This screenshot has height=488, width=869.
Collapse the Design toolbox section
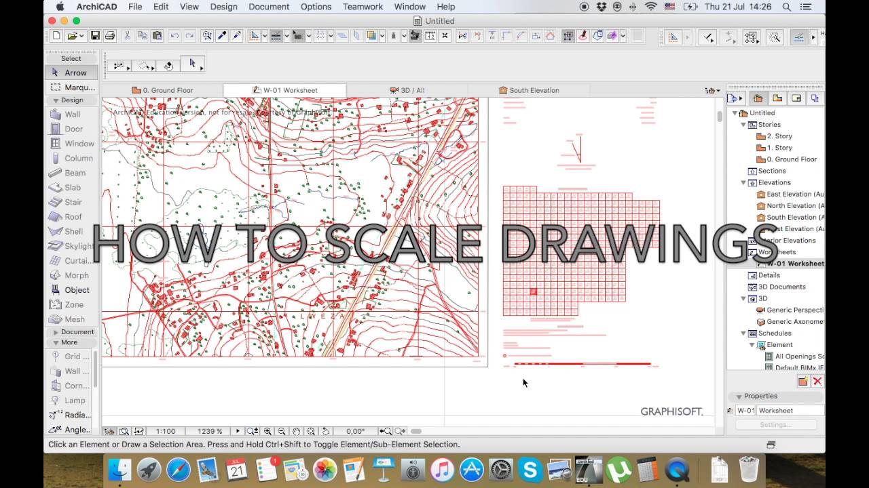(56, 100)
